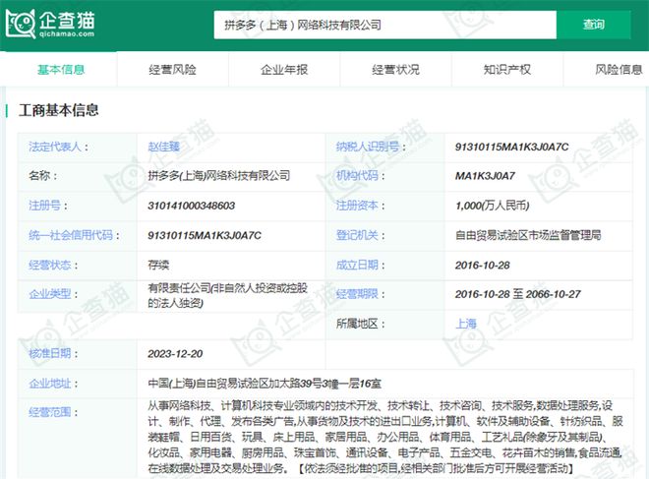Select the 经营状况 tab

395,70
